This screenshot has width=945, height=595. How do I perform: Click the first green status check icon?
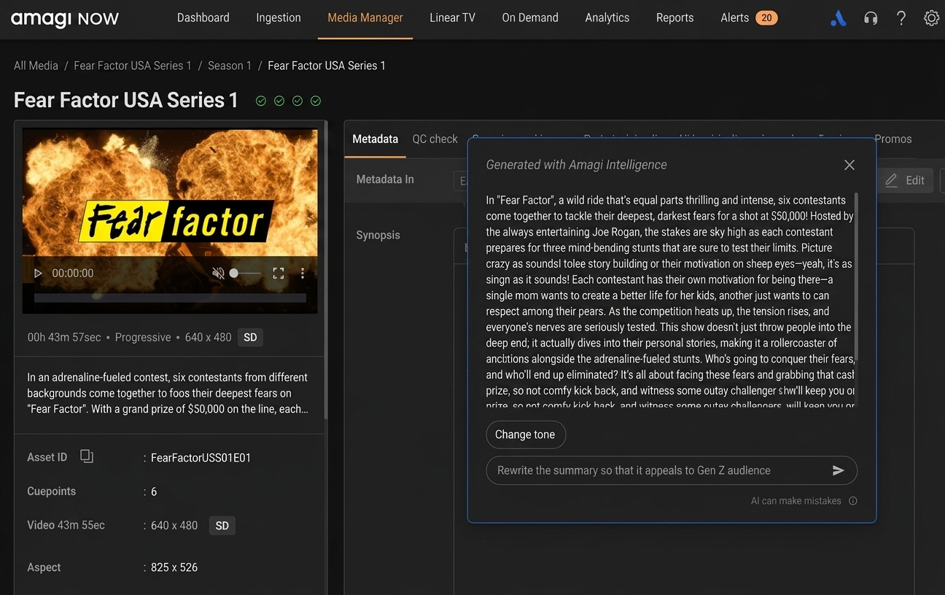tap(261, 101)
